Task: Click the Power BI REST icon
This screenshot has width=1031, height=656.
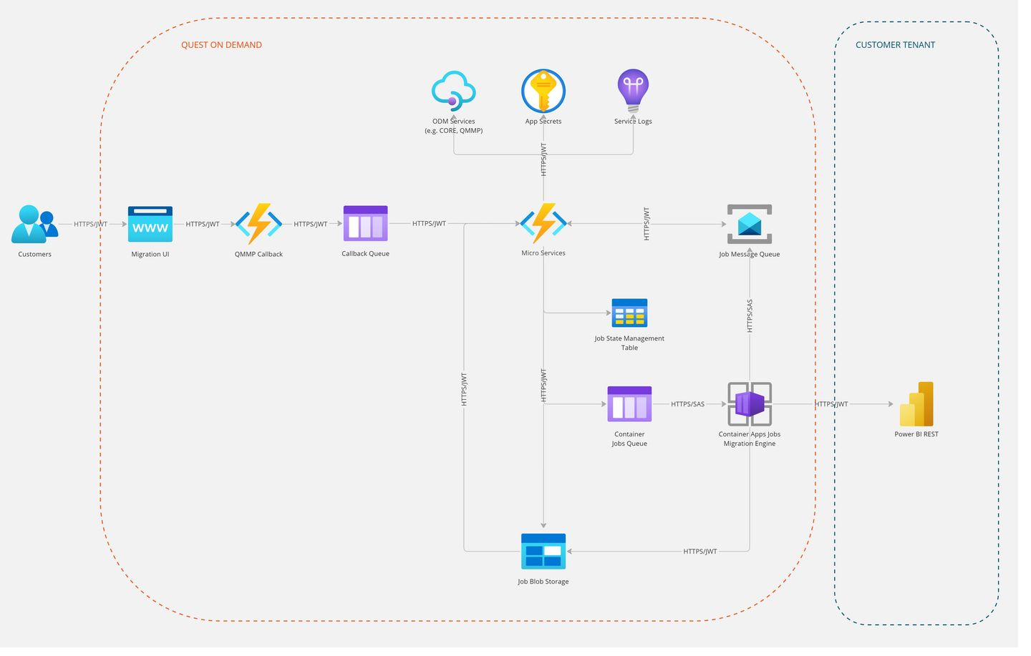Action: pyautogui.click(x=916, y=404)
